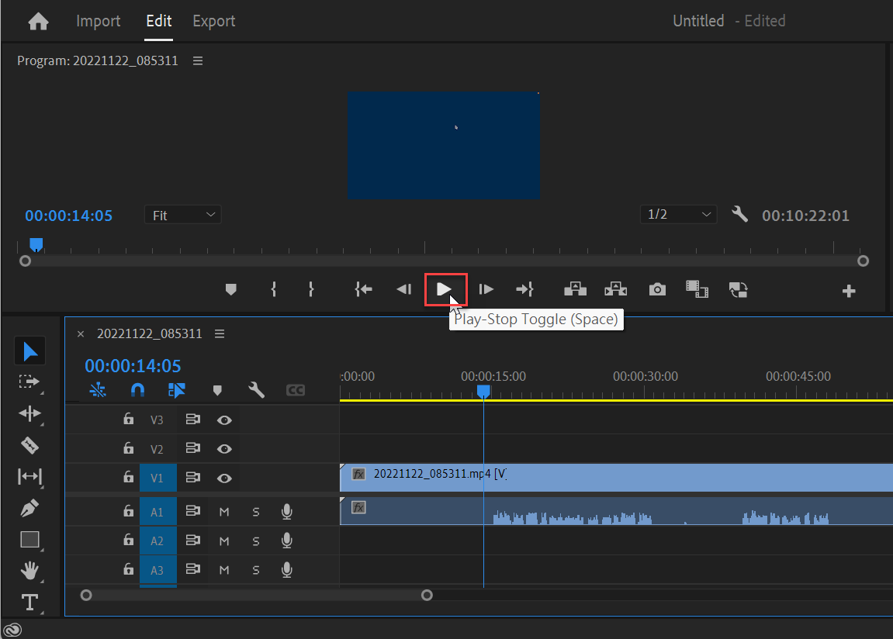
Task: Open timeline display settings wrench
Action: pyautogui.click(x=256, y=390)
